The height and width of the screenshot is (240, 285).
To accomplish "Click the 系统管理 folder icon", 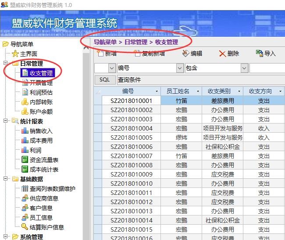I will [x=15, y=237].
